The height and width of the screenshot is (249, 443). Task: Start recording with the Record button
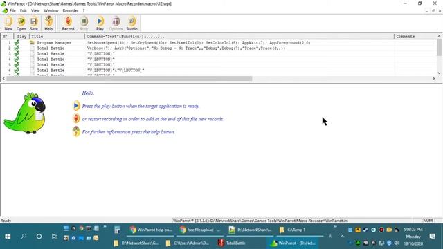(68, 24)
